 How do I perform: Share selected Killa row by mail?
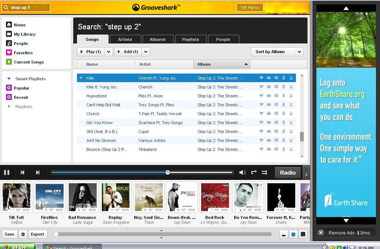[x=276, y=78]
